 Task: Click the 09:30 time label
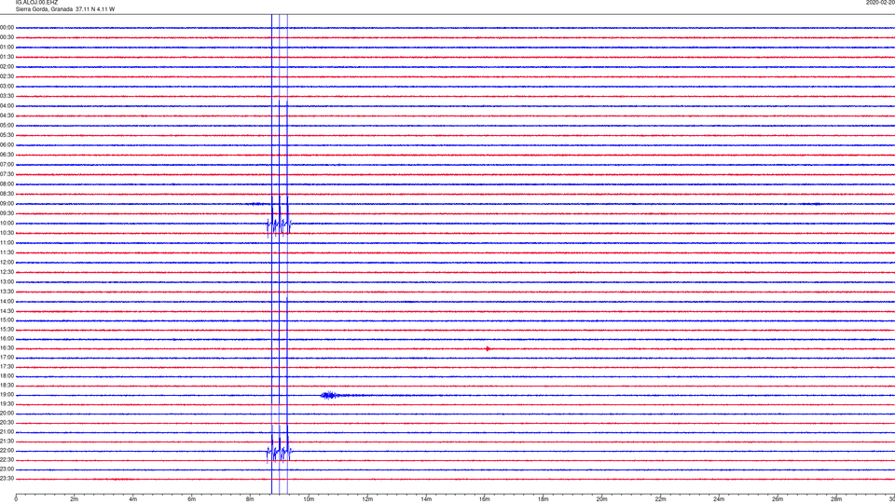[x=7, y=213]
